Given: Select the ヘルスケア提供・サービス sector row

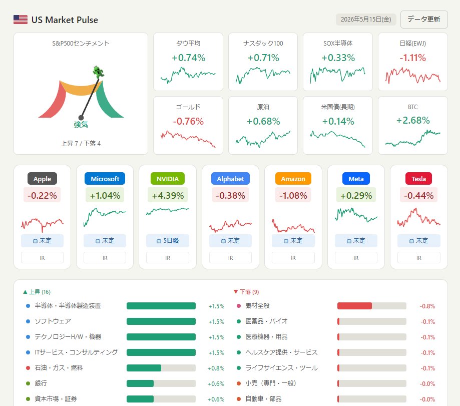Looking at the screenshot, I should point(336,352).
